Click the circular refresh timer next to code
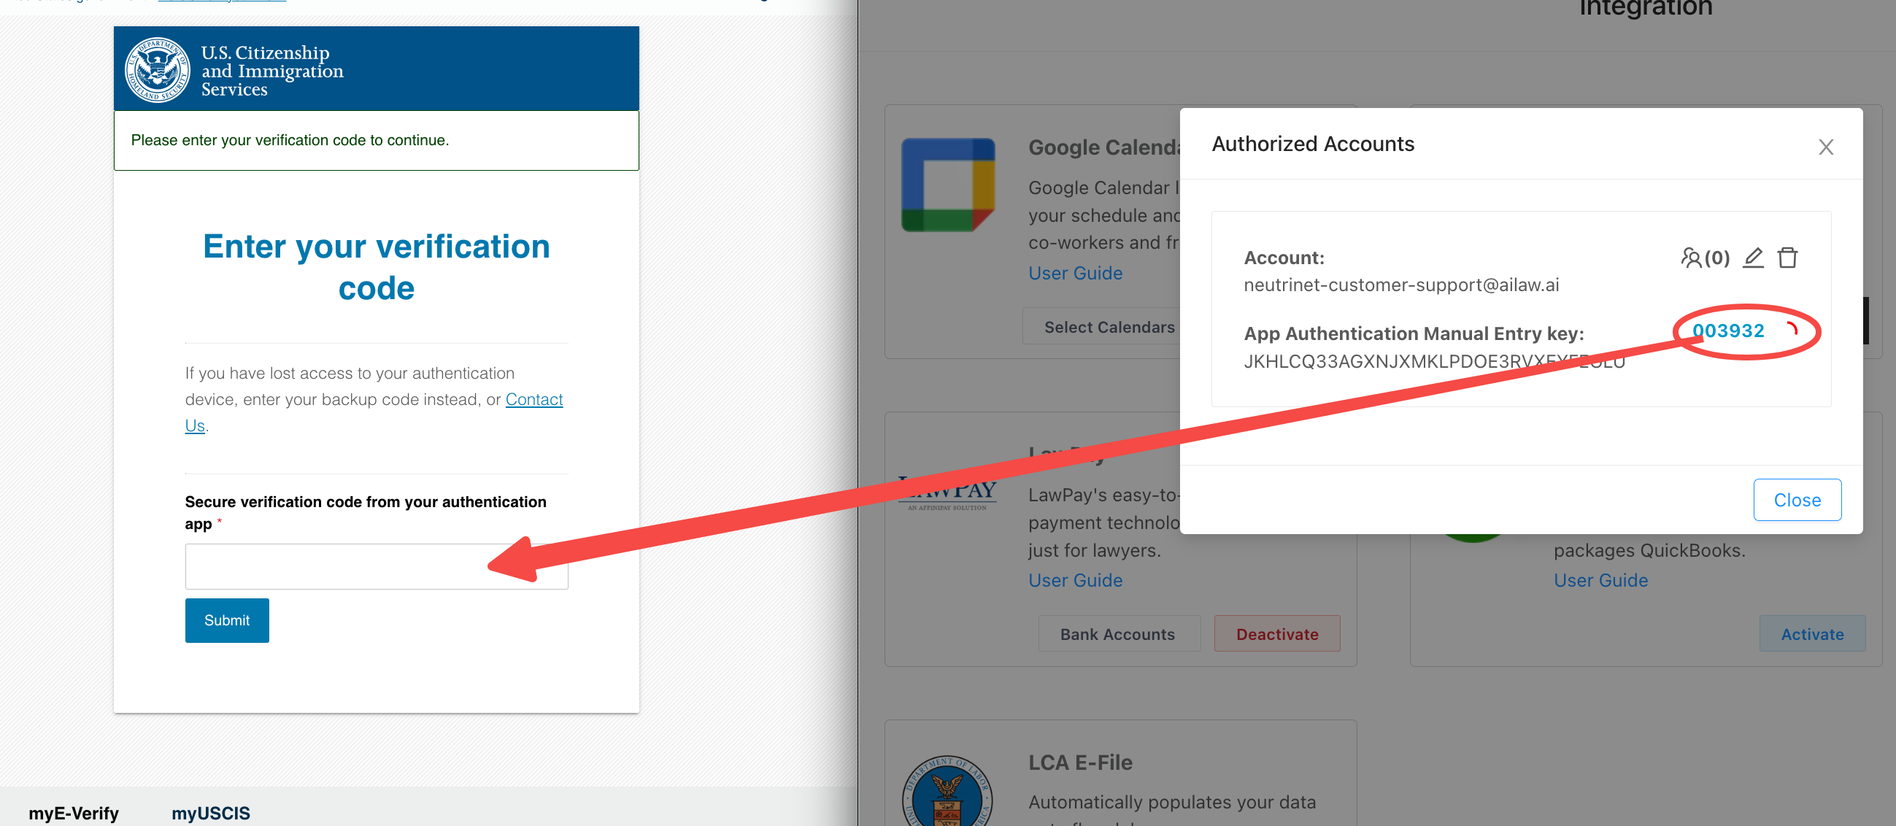The image size is (1896, 826). 1791,330
